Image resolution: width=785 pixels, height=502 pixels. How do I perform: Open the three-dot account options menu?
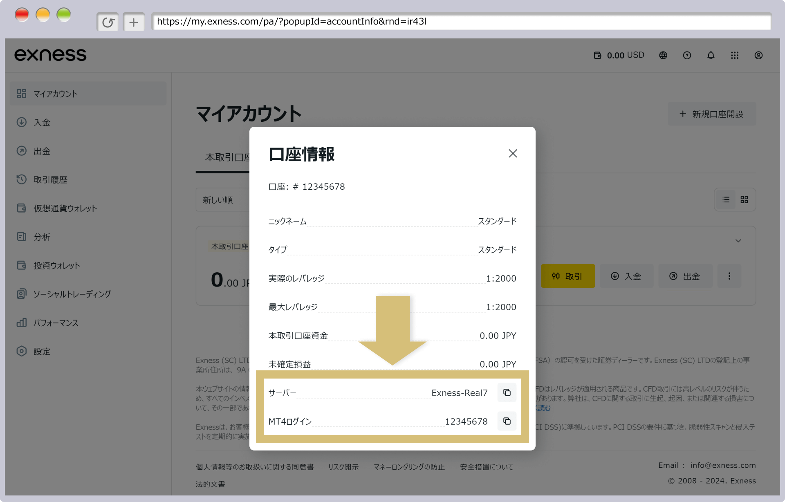click(729, 276)
